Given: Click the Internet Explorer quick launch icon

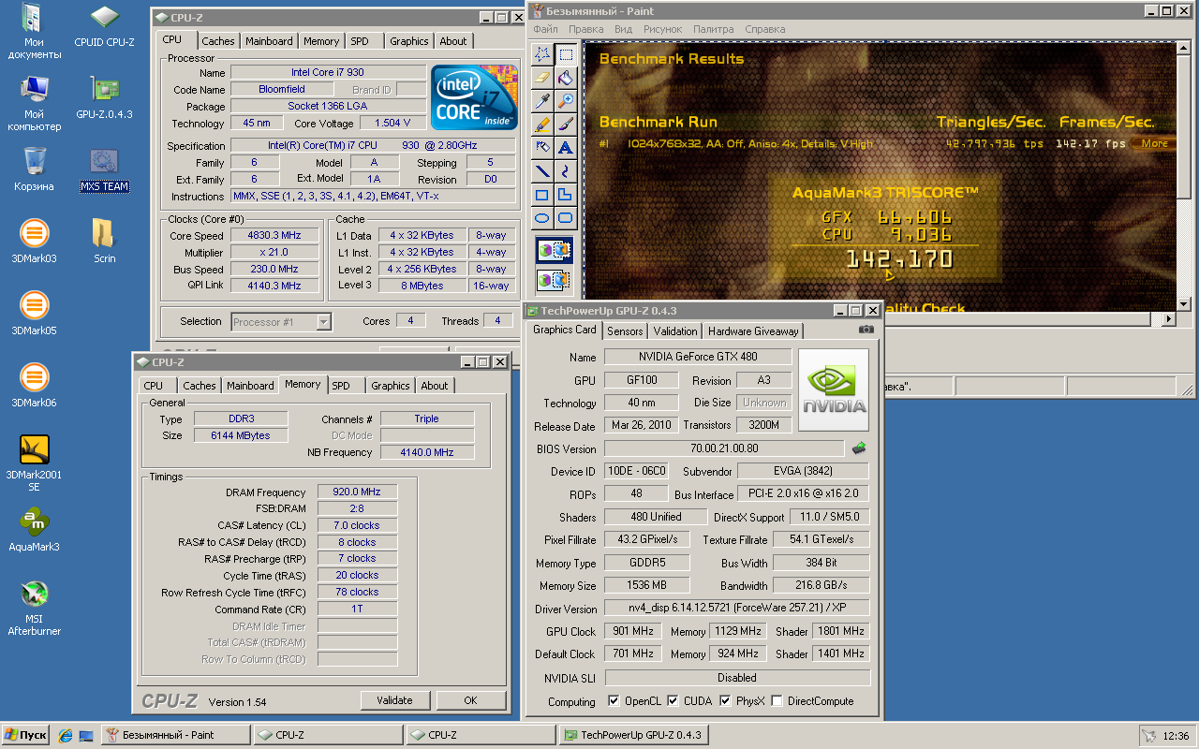Looking at the screenshot, I should point(65,735).
